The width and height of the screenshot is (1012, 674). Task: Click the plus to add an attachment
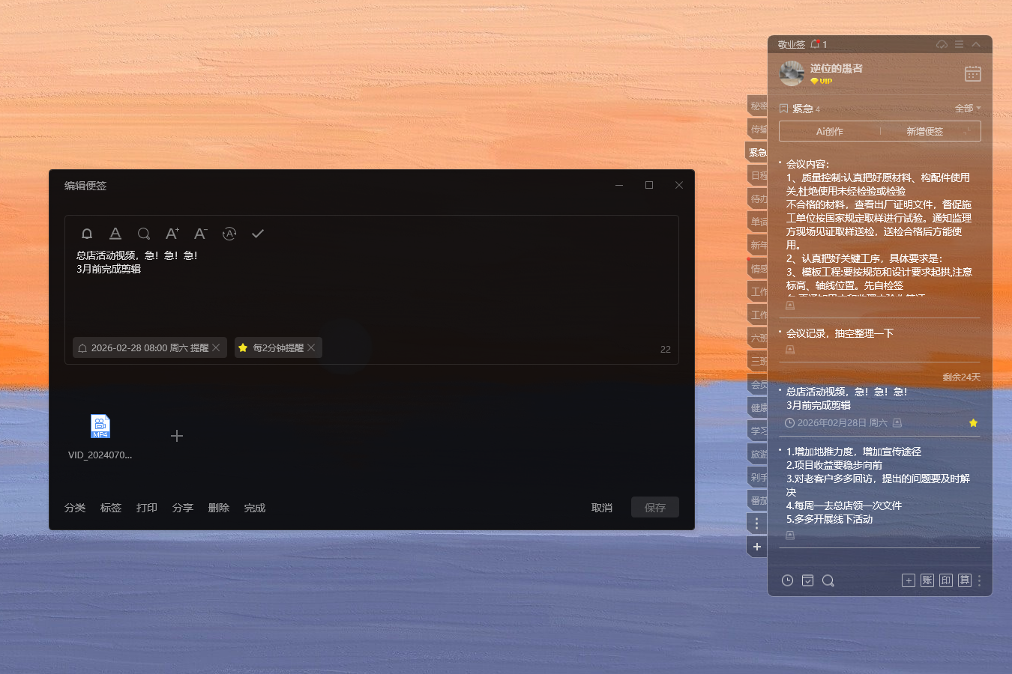177,436
